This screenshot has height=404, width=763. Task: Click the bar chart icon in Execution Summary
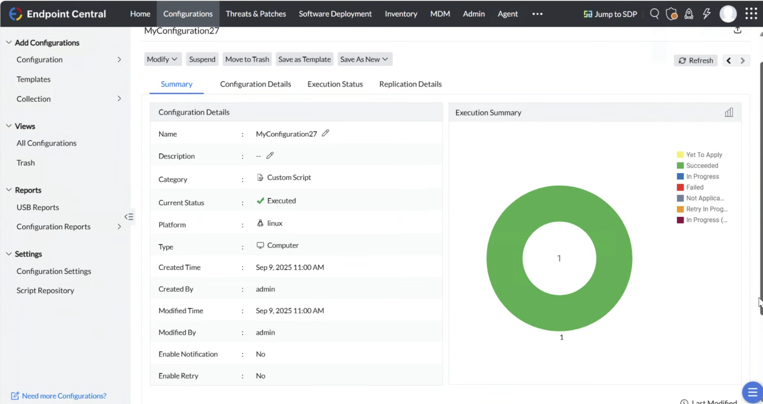pos(729,112)
